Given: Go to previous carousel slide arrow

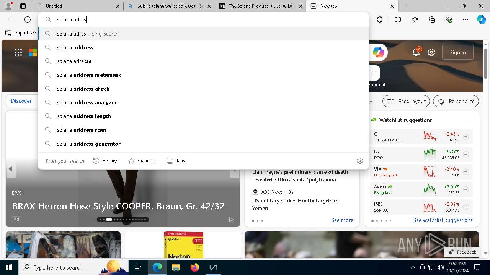Looking at the screenshot, I should pos(11,169).
